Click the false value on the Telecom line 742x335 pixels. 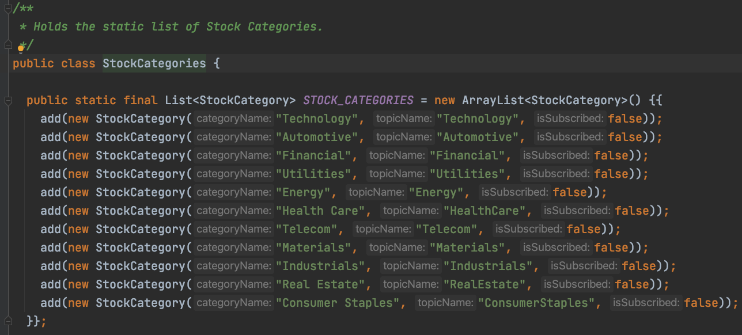(x=584, y=229)
